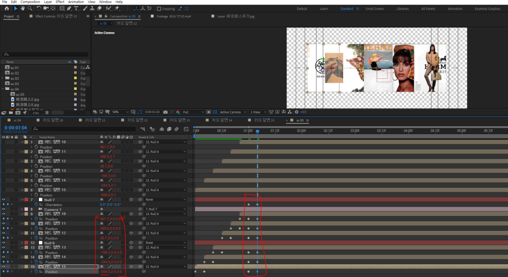This screenshot has width=508, height=277.
Task: Hide the Camera 1 layer eye
Action: pos(4,209)
